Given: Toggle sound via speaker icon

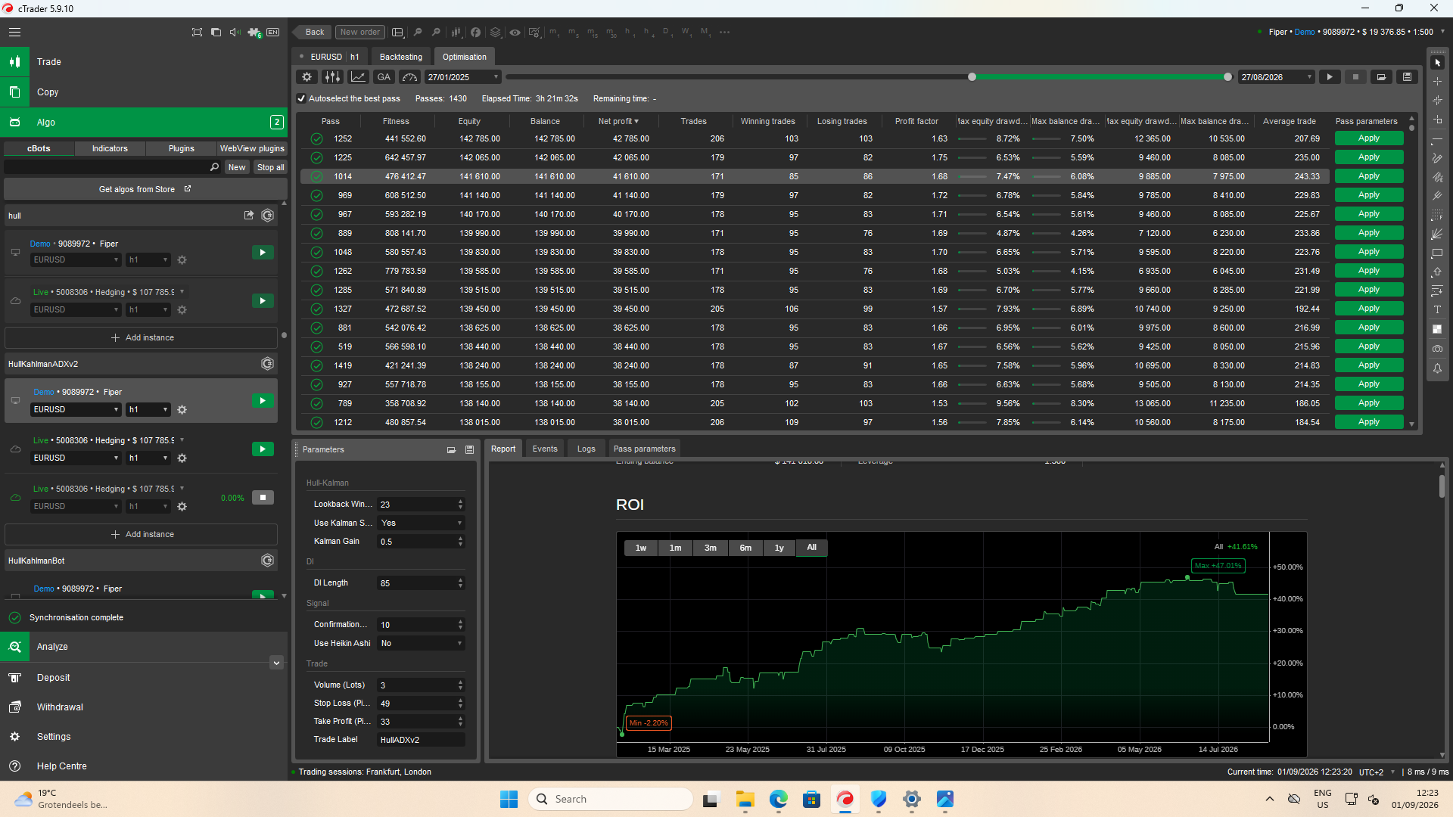Looking at the screenshot, I should (x=235, y=32).
